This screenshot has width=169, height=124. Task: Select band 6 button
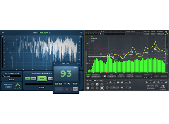(x=92, y=88)
